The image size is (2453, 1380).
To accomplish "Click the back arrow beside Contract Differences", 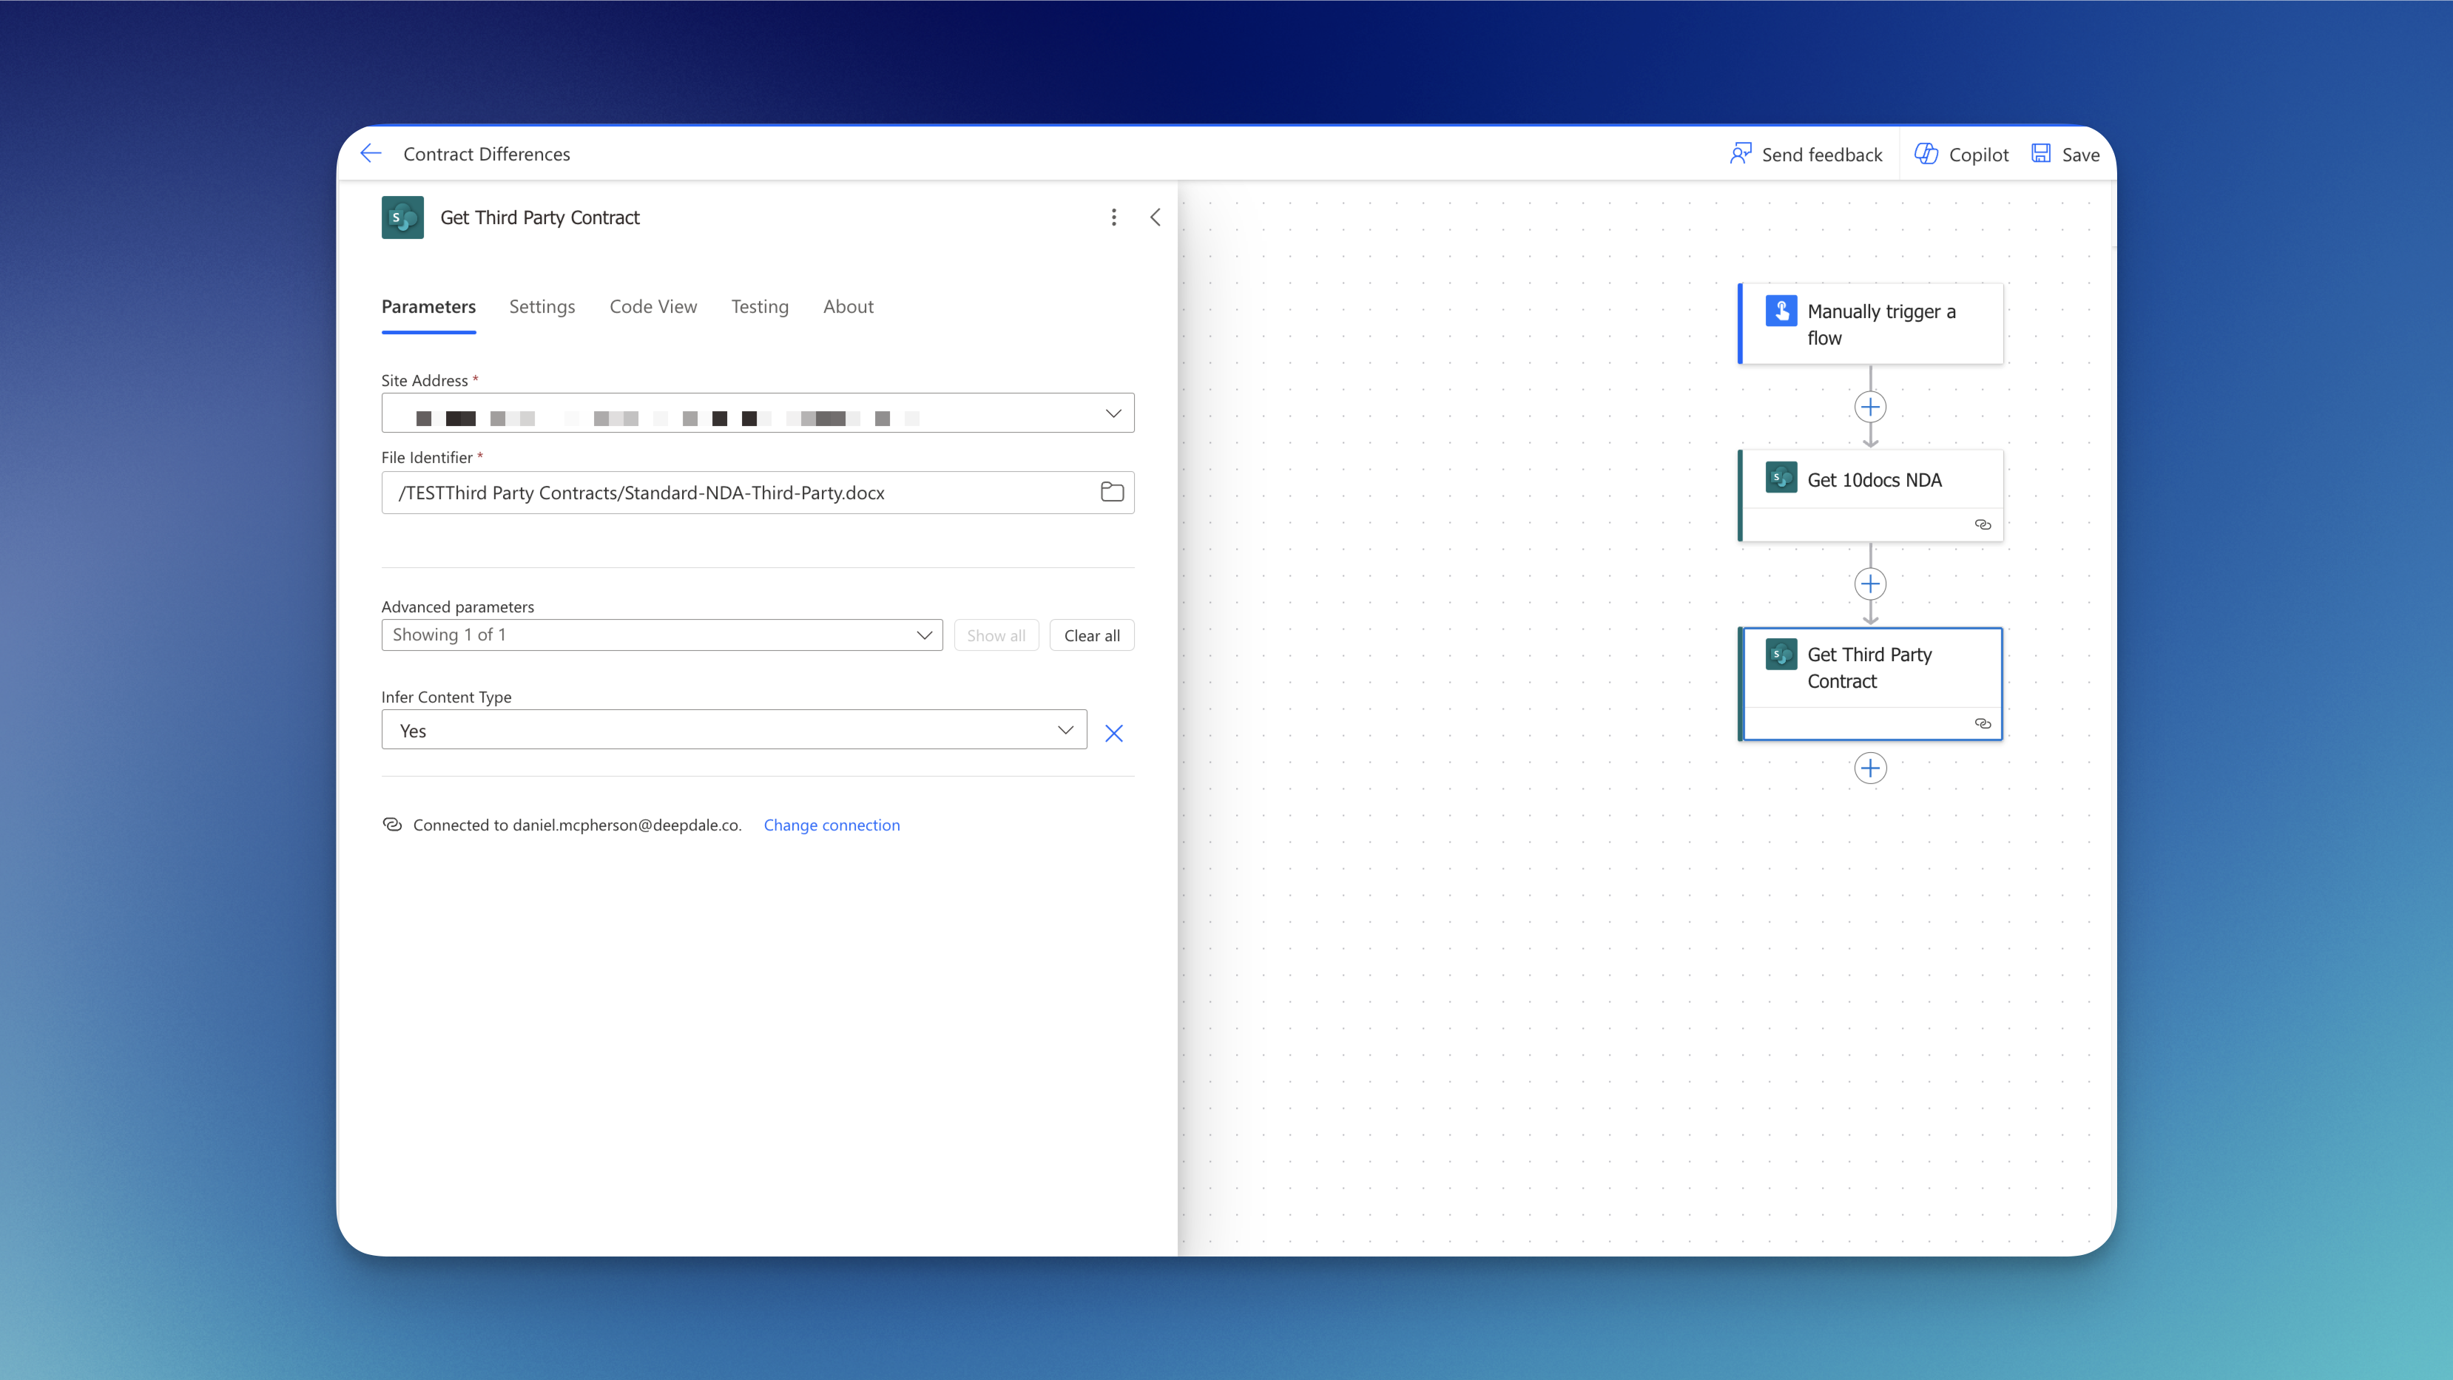I will [371, 153].
